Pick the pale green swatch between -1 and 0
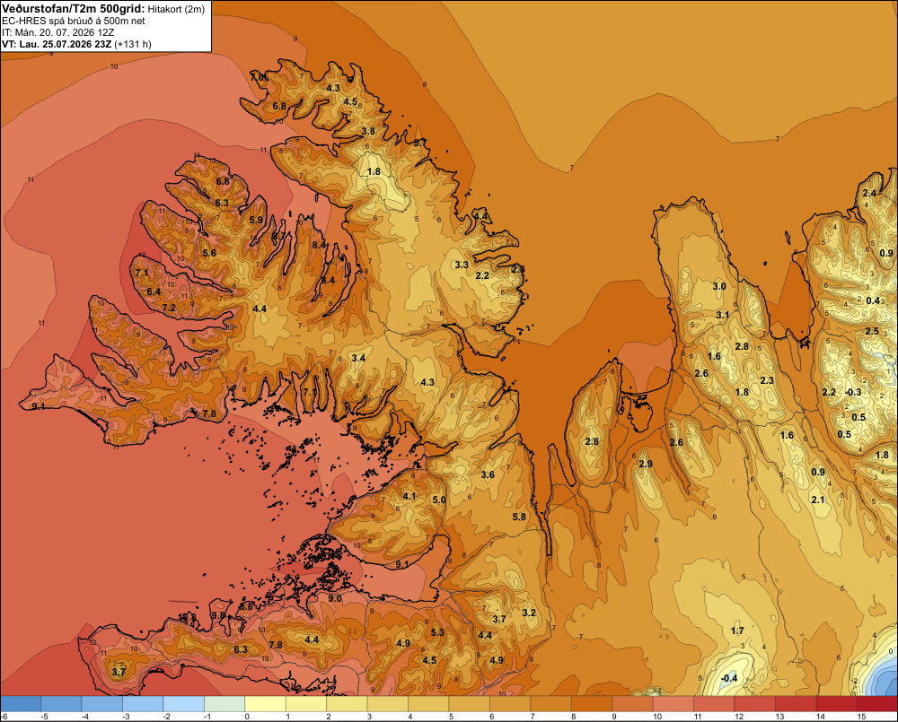The height and width of the screenshot is (722, 898). (224, 704)
